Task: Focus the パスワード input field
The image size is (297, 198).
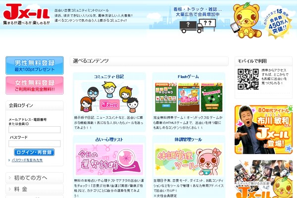Action: pyautogui.click(x=35, y=144)
